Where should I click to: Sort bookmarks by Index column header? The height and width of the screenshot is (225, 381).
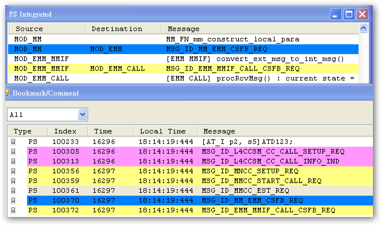point(68,131)
